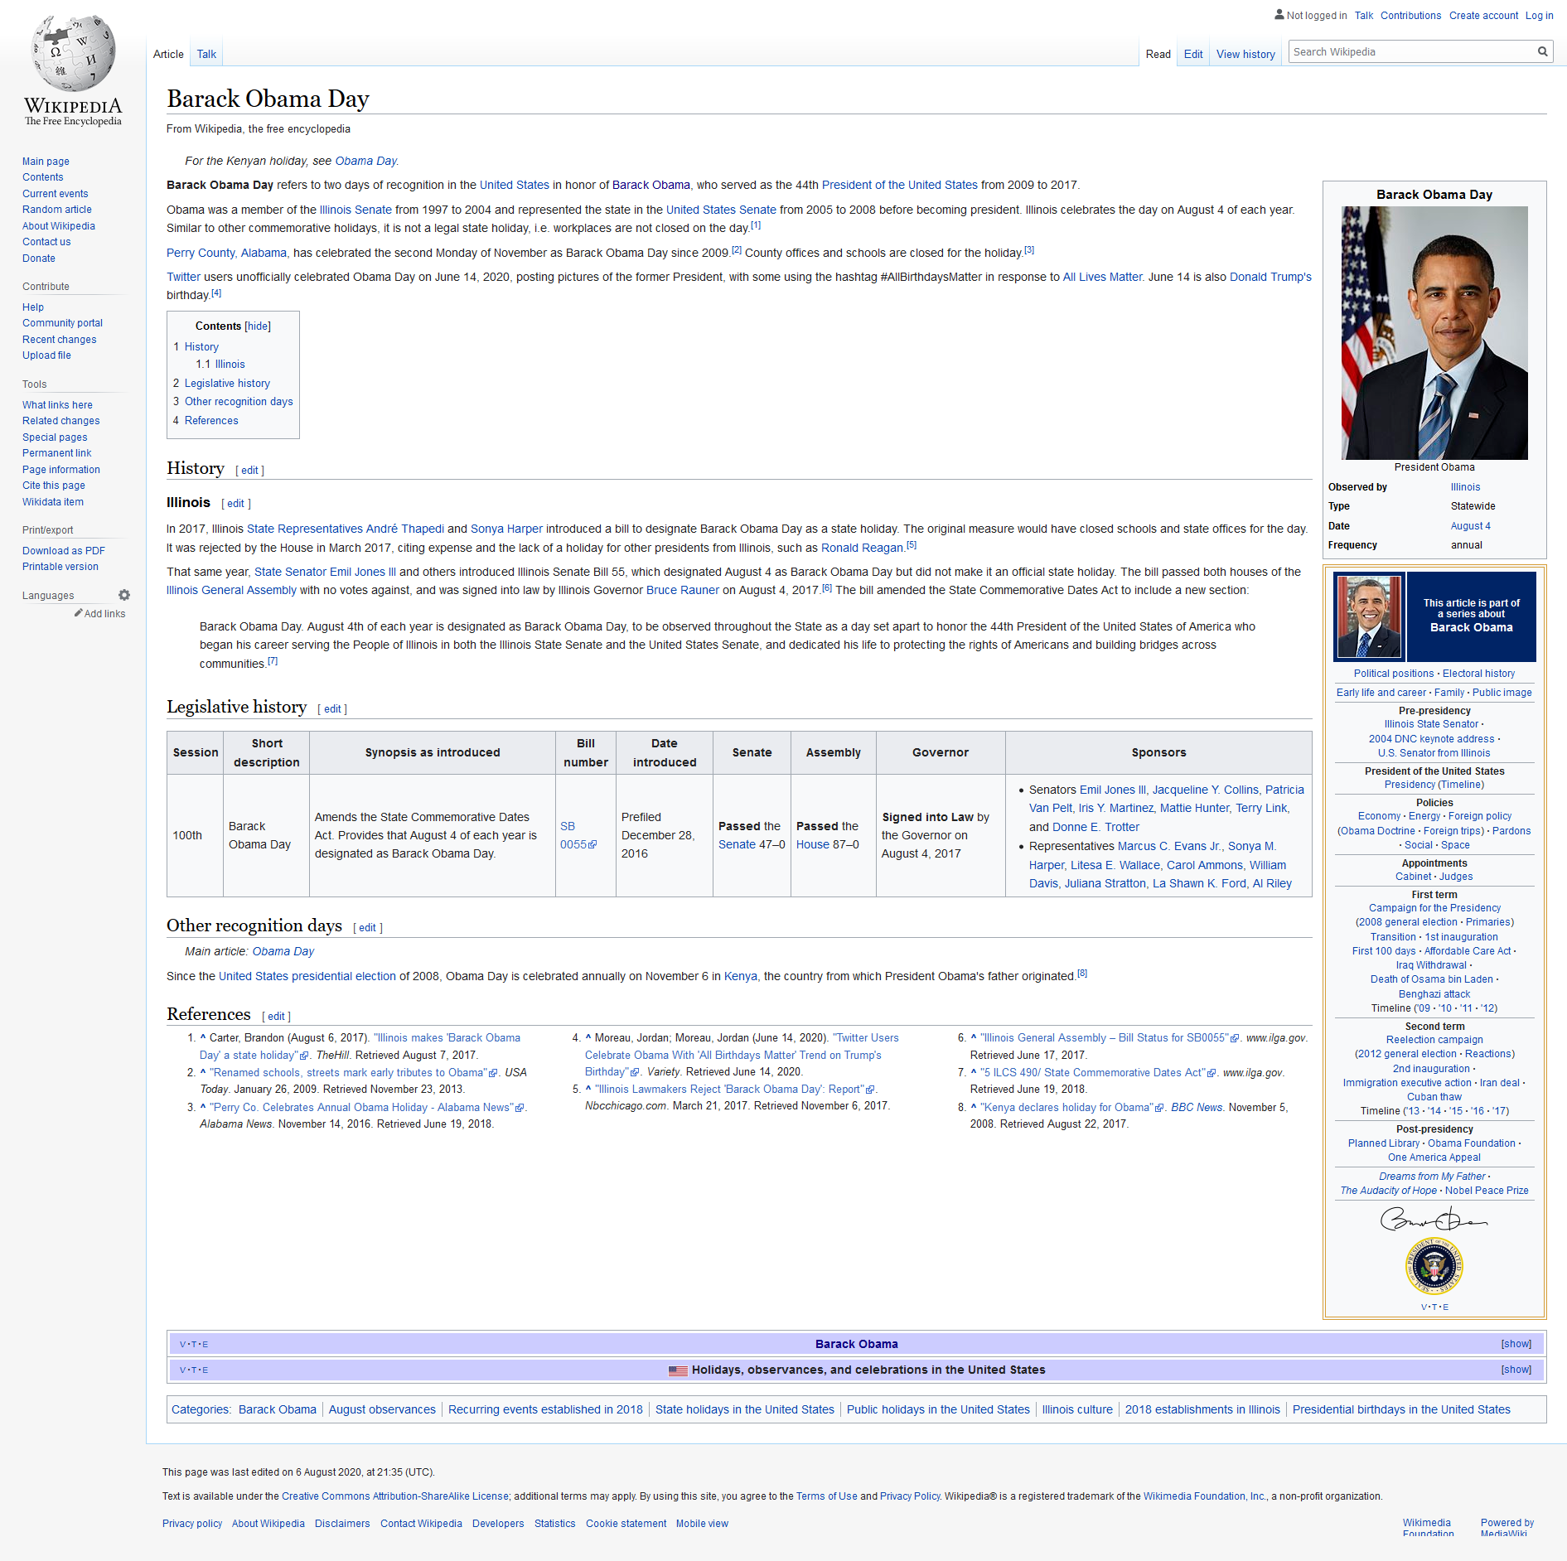Click the Add links pencil icon

[x=78, y=613]
